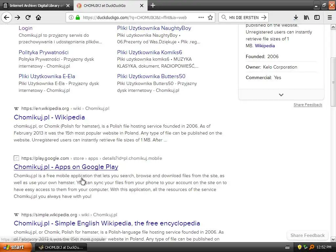Open page actions three-dot menu
336x252 pixels.
point(201,17)
